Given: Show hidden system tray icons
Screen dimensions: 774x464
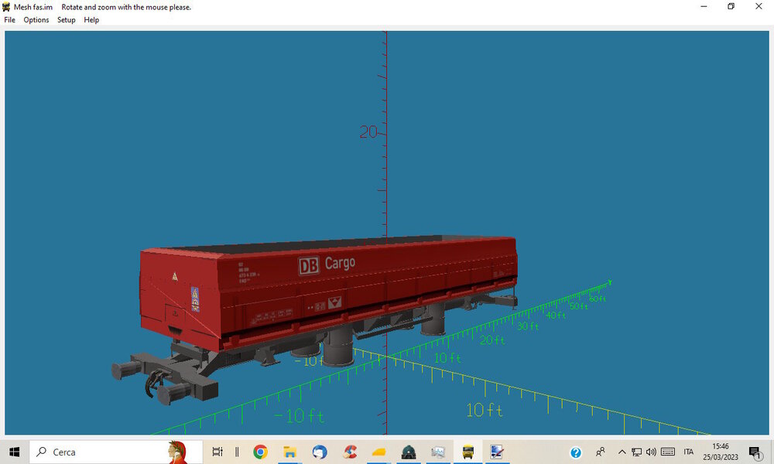Looking at the screenshot, I should pyautogui.click(x=622, y=452).
